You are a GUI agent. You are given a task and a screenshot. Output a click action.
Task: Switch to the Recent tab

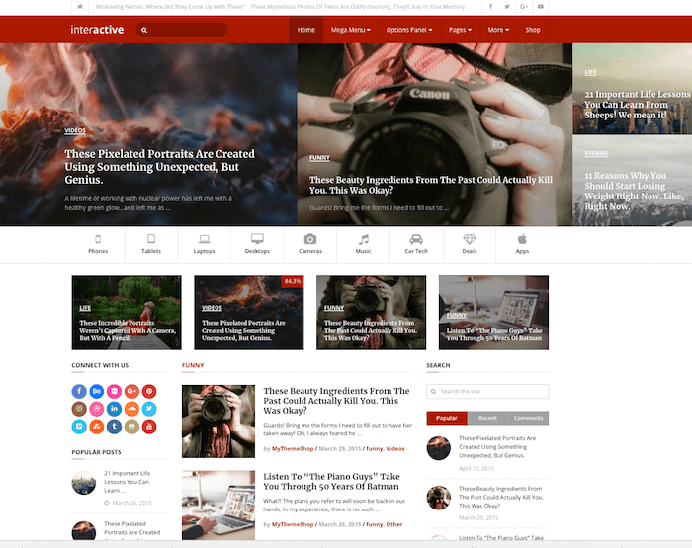coord(487,418)
